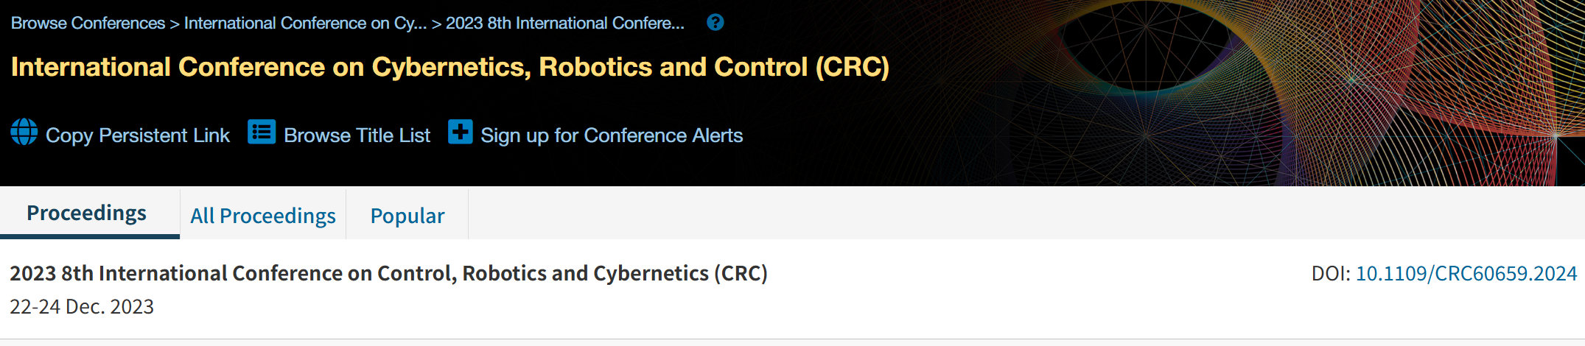The image size is (1585, 346).
Task: Click the yellow conference title heading
Action: click(x=449, y=67)
